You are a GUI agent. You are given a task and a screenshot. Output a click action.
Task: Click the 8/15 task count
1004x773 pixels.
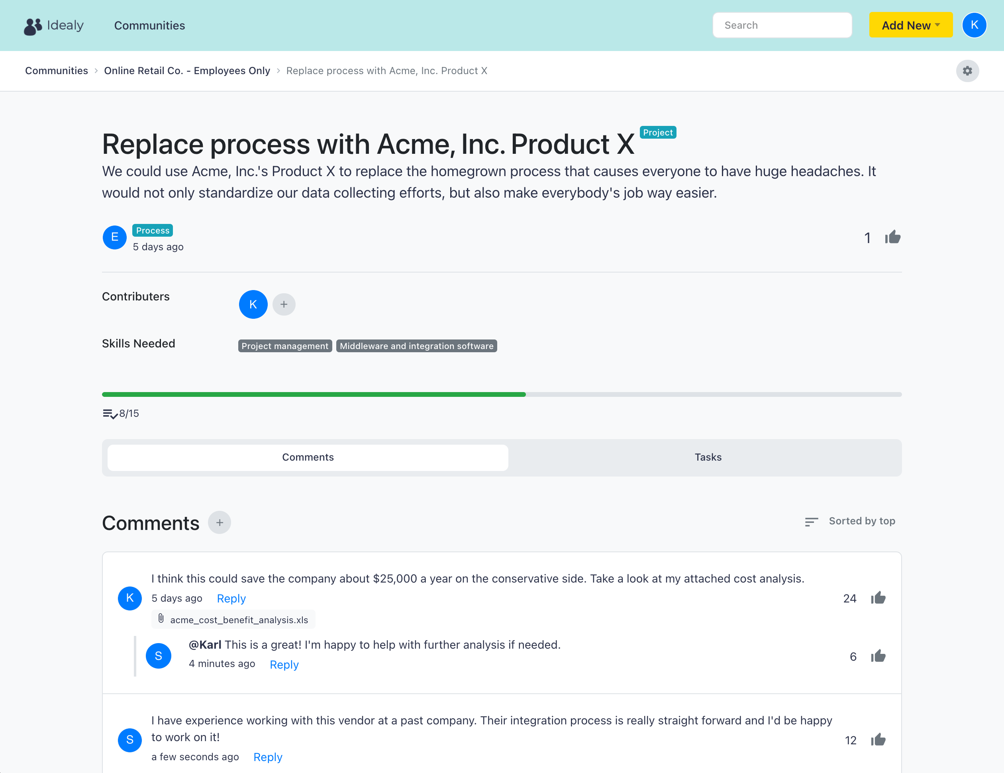pyautogui.click(x=129, y=414)
